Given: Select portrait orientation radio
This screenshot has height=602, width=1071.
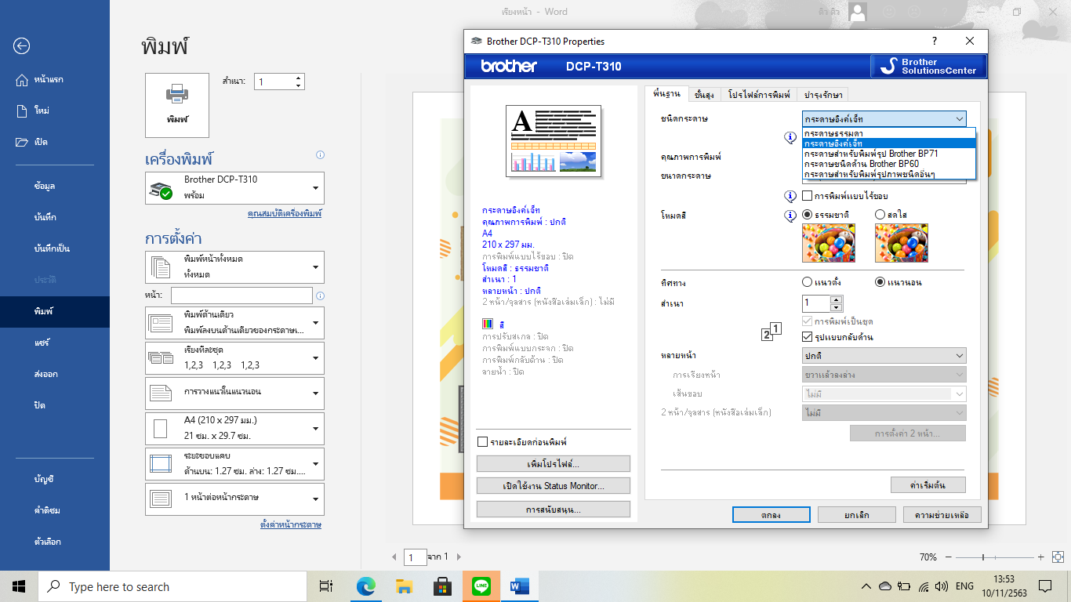Looking at the screenshot, I should point(808,281).
